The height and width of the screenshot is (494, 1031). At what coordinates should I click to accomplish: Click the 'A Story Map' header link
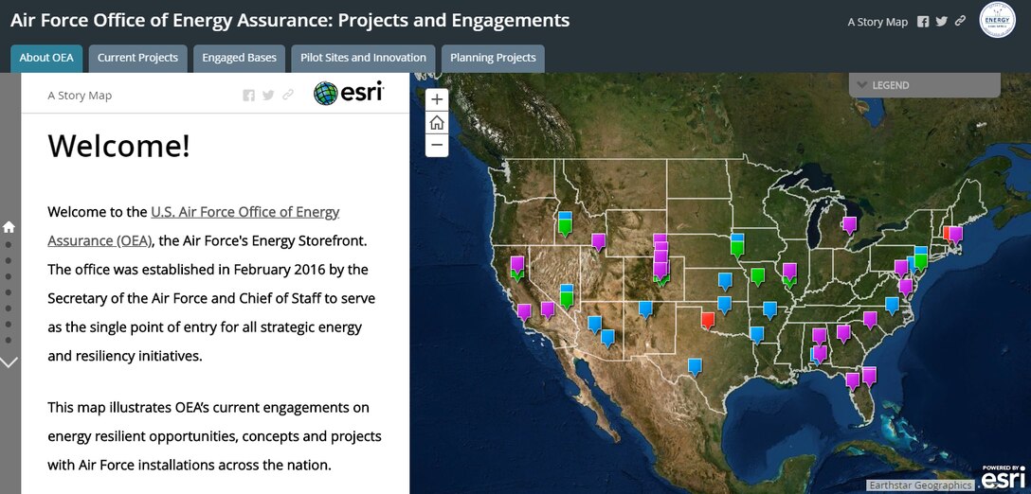coord(877,22)
